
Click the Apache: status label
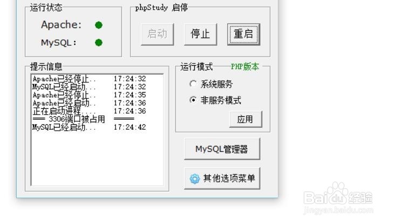pyautogui.click(x=62, y=25)
